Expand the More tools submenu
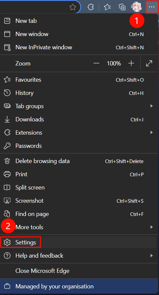The width and height of the screenshot is (159, 295). pos(79,227)
